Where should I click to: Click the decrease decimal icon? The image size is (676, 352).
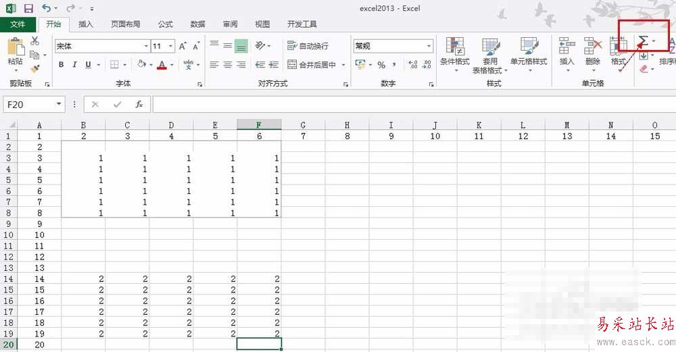(427, 65)
